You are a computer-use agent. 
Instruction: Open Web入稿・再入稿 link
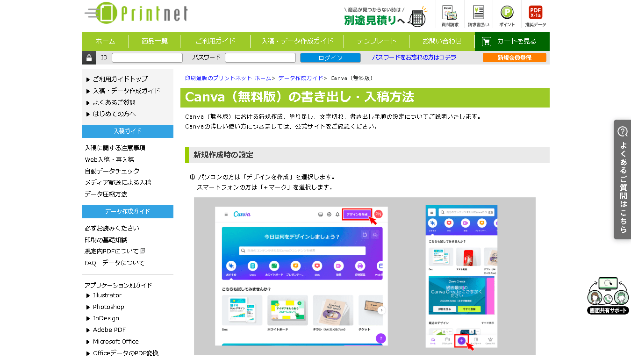point(109,159)
